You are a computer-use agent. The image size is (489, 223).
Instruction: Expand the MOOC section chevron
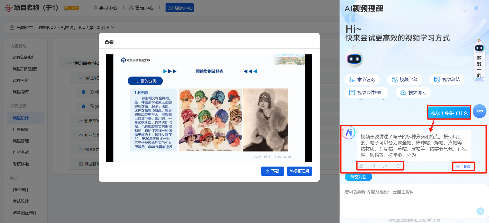coord(81,149)
